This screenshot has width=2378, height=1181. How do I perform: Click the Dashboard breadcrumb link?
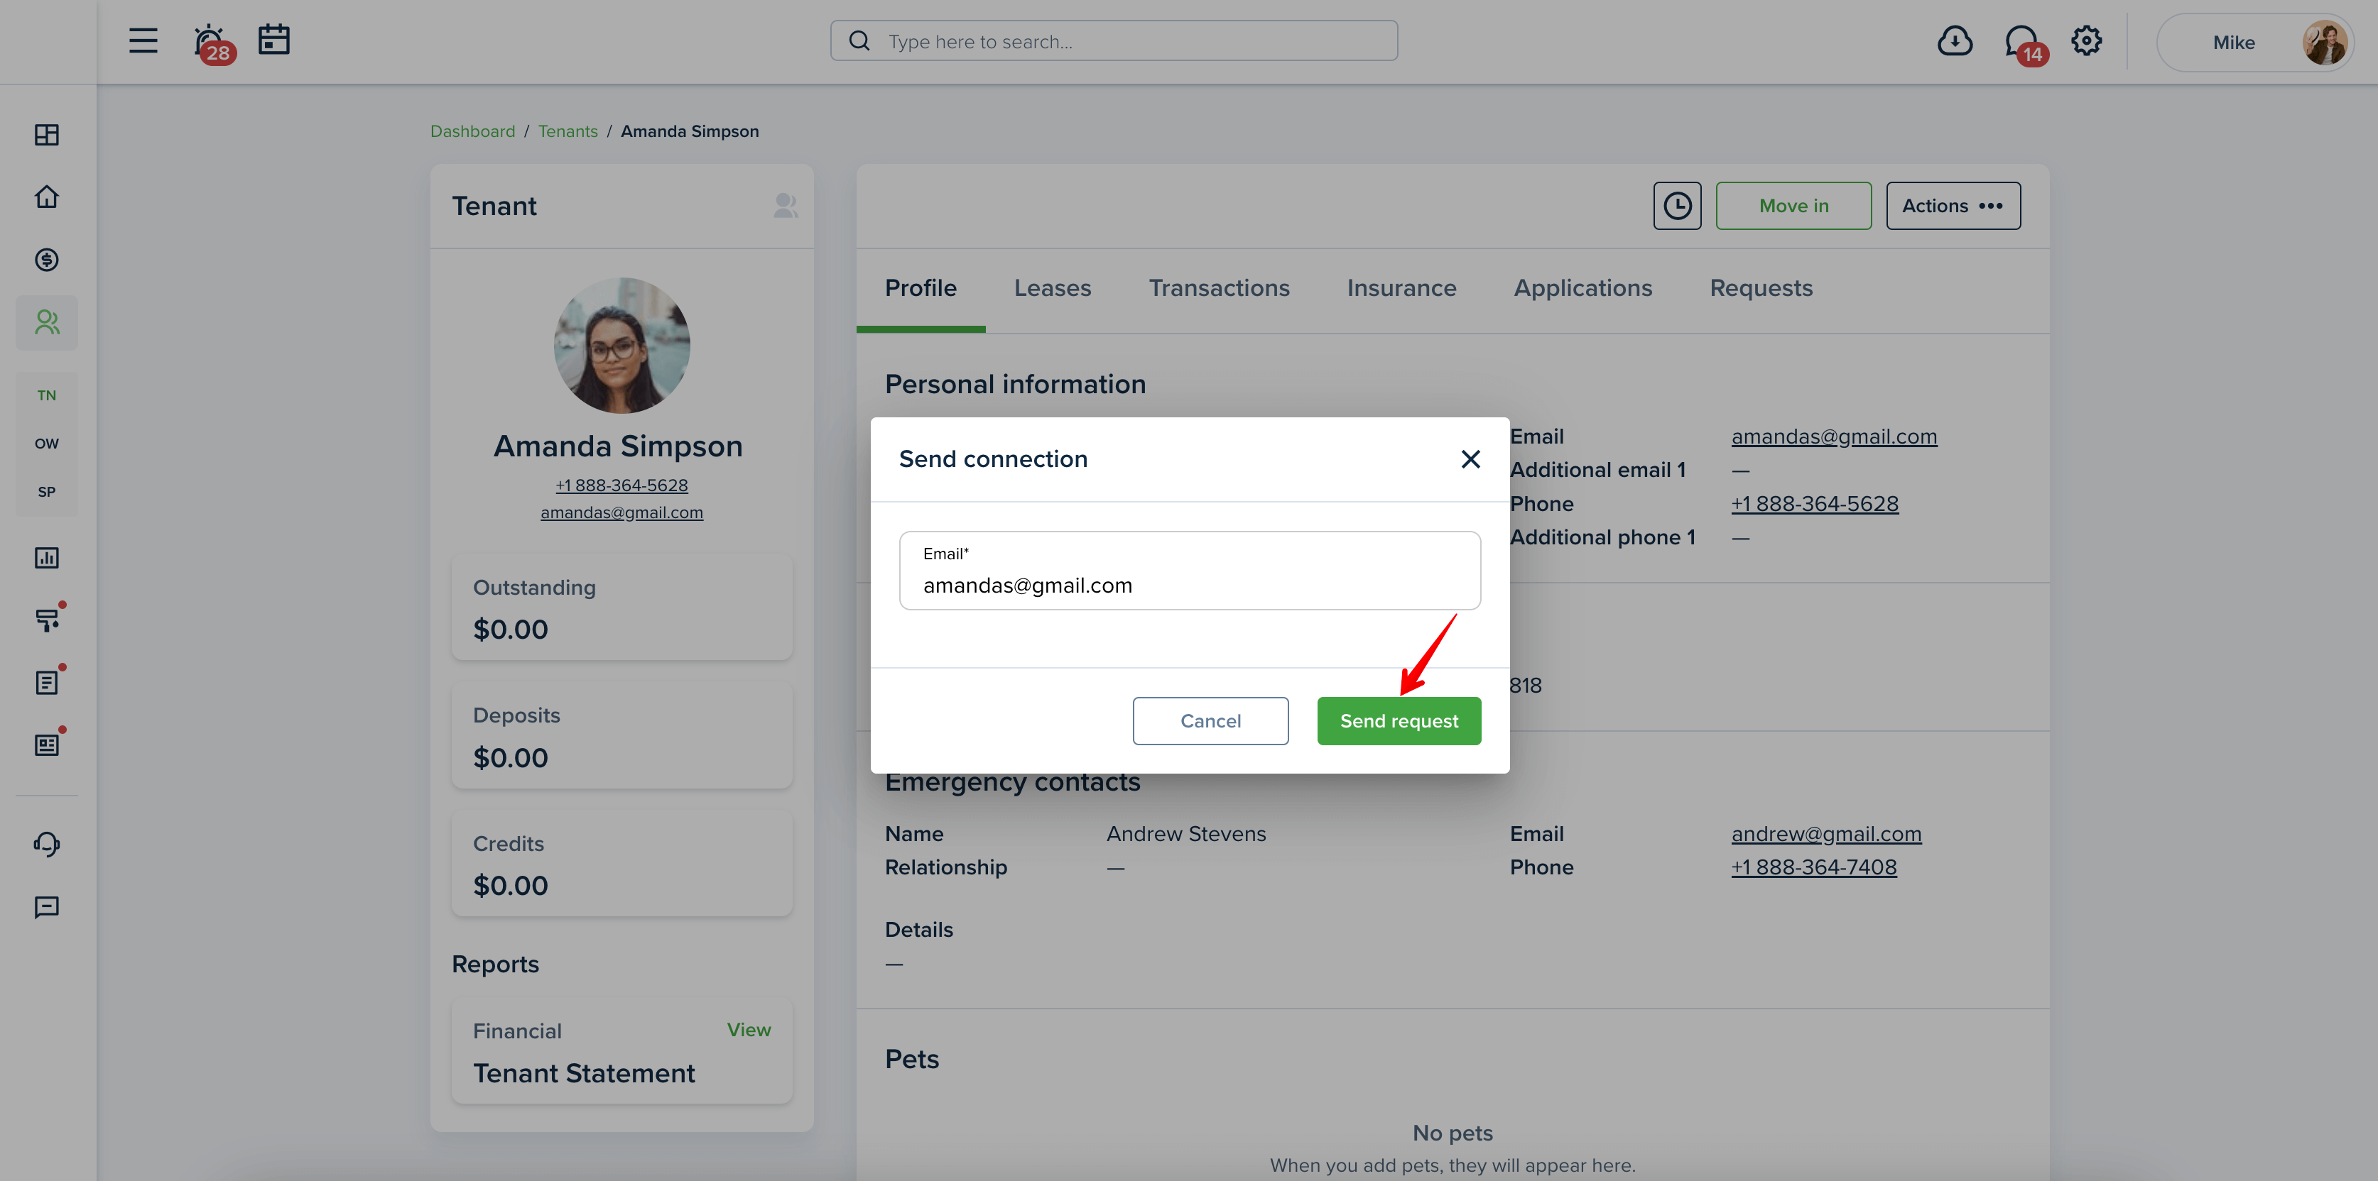tap(472, 131)
